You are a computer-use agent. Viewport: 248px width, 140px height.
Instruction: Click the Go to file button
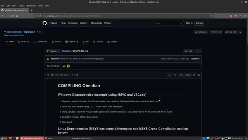pyautogui.click(x=188, y=51)
